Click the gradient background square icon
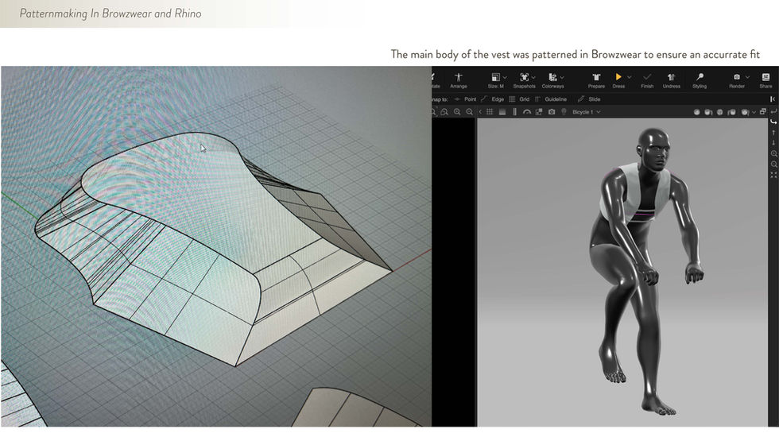The width and height of the screenshot is (779, 437). 502,112
